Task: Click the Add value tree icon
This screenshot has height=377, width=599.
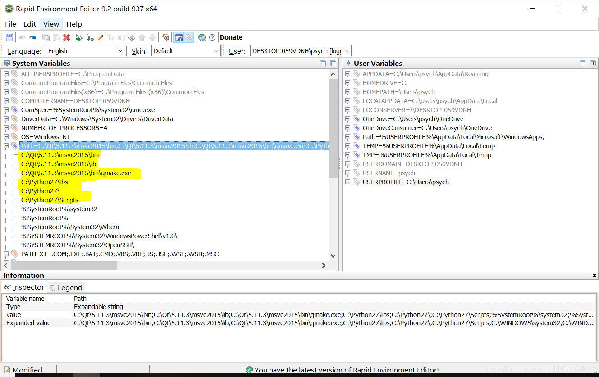Action: [x=90, y=37]
